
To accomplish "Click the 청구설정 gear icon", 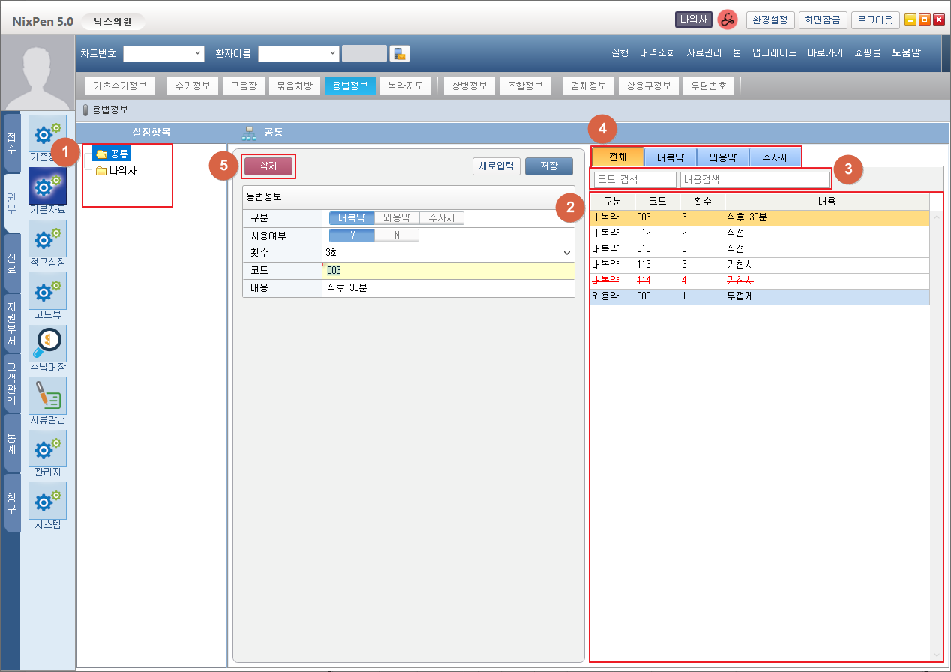I will [x=47, y=238].
